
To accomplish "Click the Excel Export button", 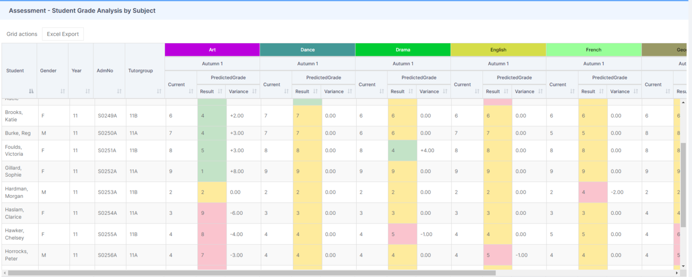I will click(x=63, y=34).
